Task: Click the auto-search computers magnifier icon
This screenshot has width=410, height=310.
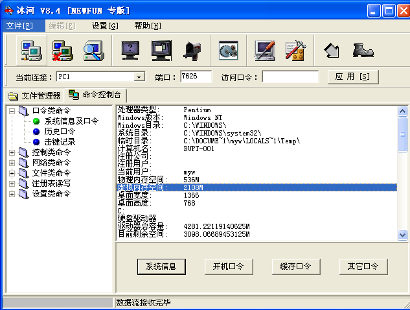Action: (94, 51)
